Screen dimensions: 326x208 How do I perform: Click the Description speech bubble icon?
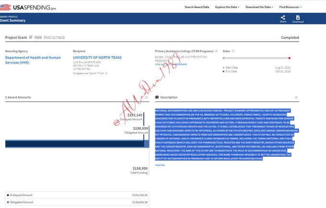(x=157, y=97)
